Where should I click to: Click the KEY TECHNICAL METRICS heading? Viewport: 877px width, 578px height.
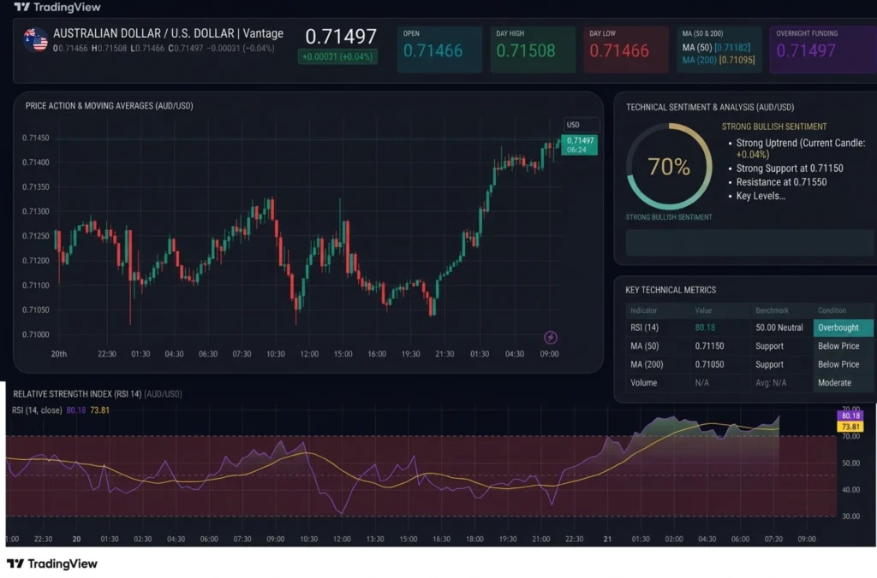tap(671, 290)
